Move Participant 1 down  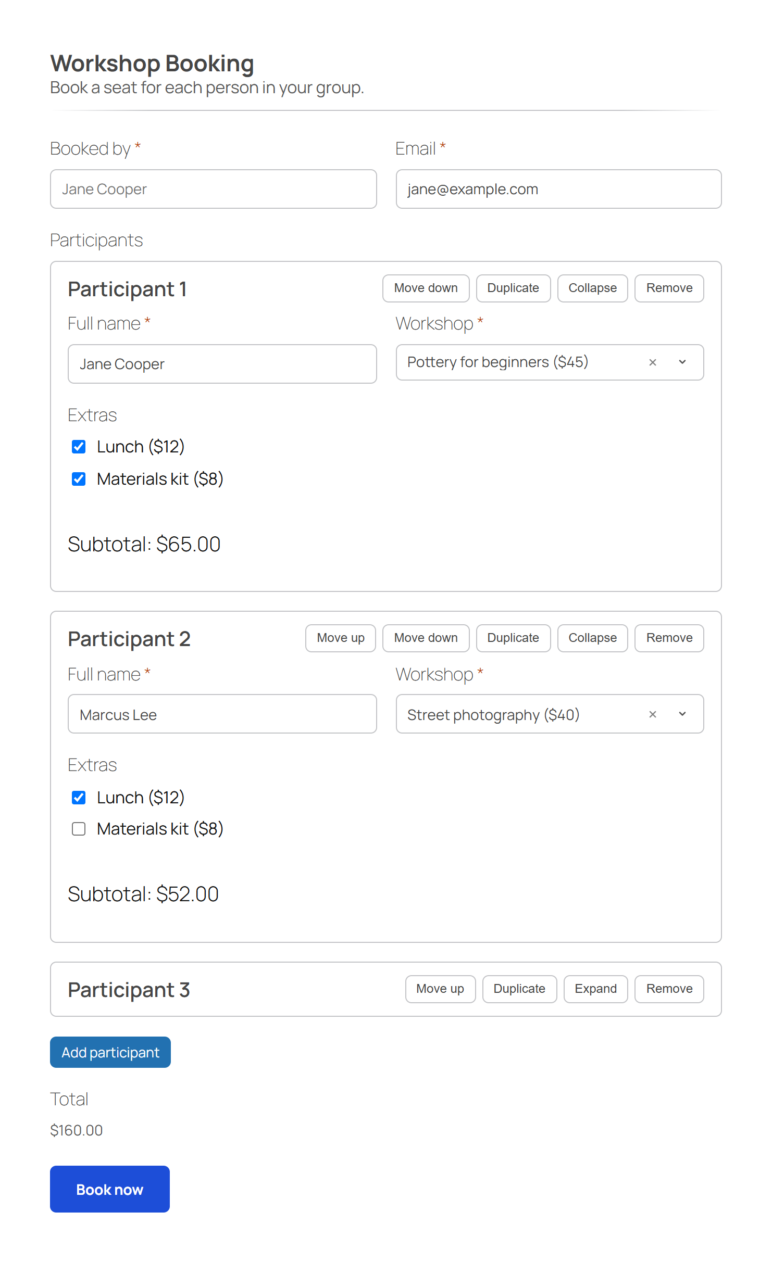pos(426,288)
